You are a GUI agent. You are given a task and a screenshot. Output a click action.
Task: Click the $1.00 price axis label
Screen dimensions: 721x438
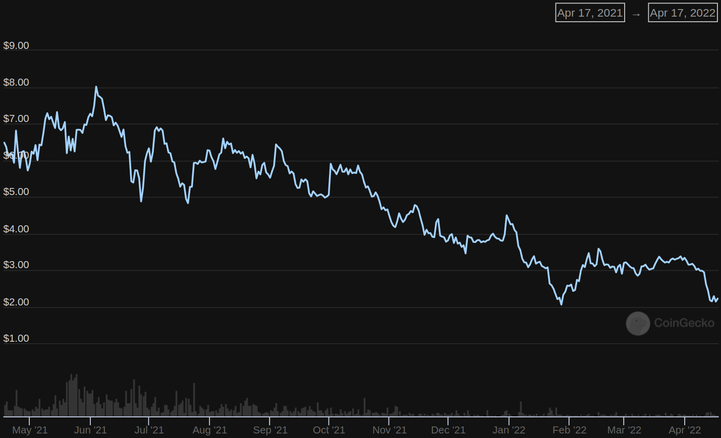pos(16,338)
